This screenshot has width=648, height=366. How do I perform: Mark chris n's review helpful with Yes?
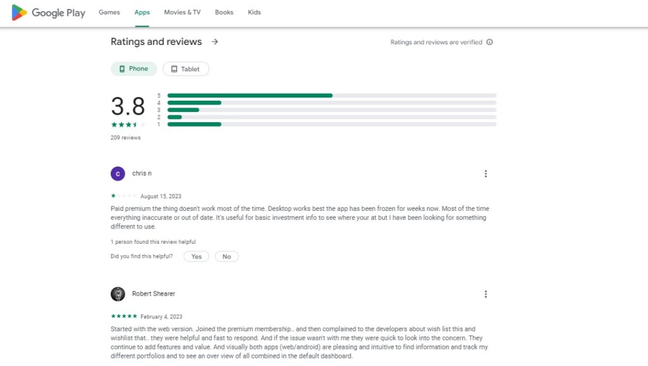click(x=196, y=256)
